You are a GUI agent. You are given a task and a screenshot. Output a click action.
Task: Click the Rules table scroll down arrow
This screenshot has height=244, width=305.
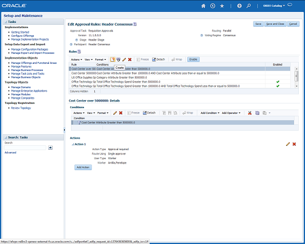click(296, 86)
